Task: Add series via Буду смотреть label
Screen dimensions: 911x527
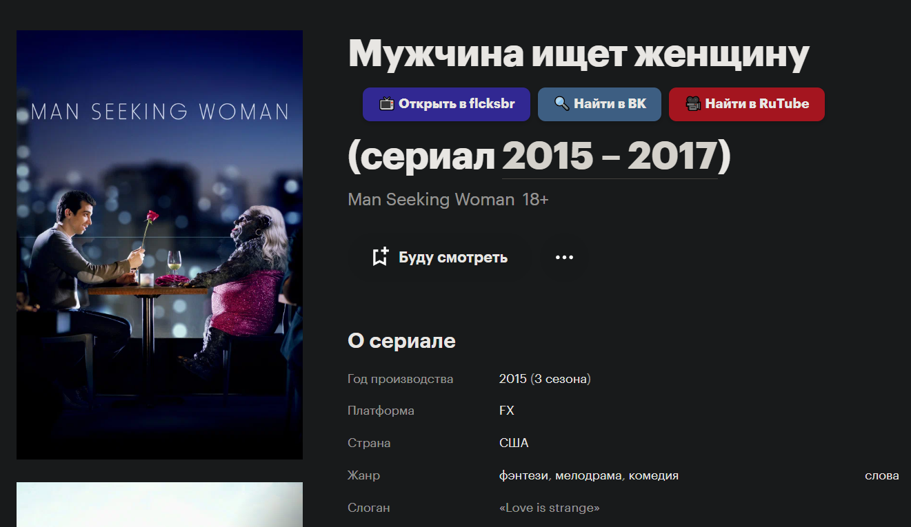Action: pyautogui.click(x=453, y=258)
